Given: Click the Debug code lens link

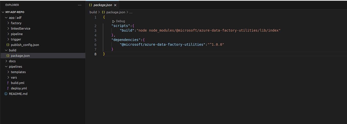Looking at the screenshot, I should pos(120,21).
